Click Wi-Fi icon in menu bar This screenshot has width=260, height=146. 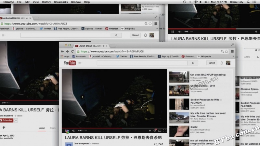(x=196, y=2)
